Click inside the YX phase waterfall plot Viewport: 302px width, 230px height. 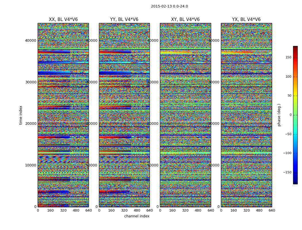click(246, 115)
